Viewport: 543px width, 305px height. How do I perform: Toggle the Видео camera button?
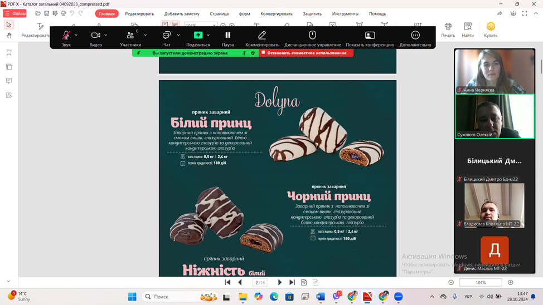[x=96, y=36]
